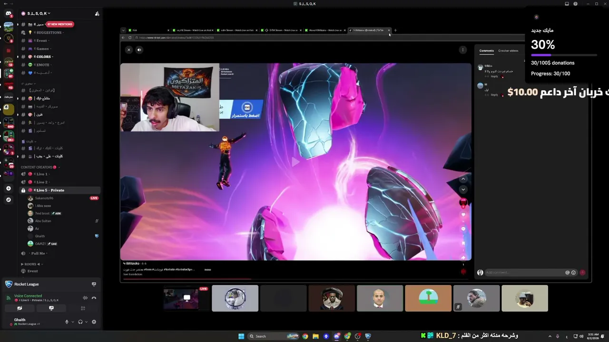The width and height of the screenshot is (609, 342).
Task: Seek the TikTok video progress bar
Action: coord(295,279)
